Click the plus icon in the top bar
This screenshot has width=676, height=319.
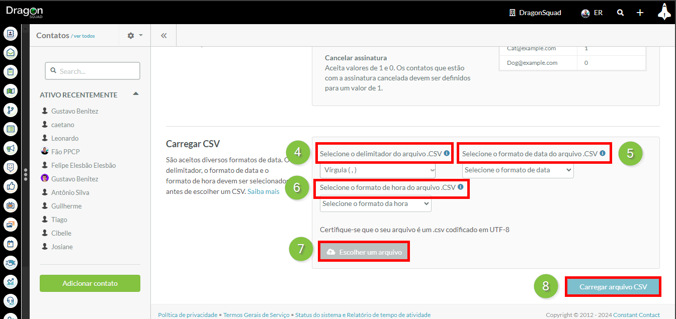[640, 13]
